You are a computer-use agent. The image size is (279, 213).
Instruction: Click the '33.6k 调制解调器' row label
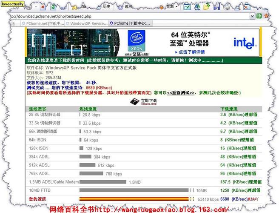(x=45, y=123)
